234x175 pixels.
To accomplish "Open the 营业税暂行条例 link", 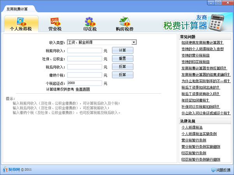I will [x=194, y=140].
